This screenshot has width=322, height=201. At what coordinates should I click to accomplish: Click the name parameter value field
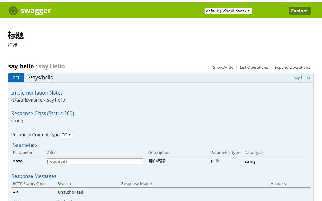coord(95,161)
